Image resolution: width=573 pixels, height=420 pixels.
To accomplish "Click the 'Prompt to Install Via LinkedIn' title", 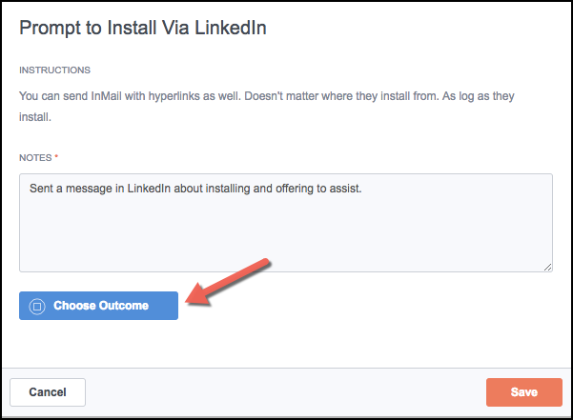I will tap(142, 28).
